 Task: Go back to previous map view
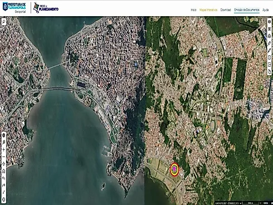pyautogui.click(x=3, y=178)
